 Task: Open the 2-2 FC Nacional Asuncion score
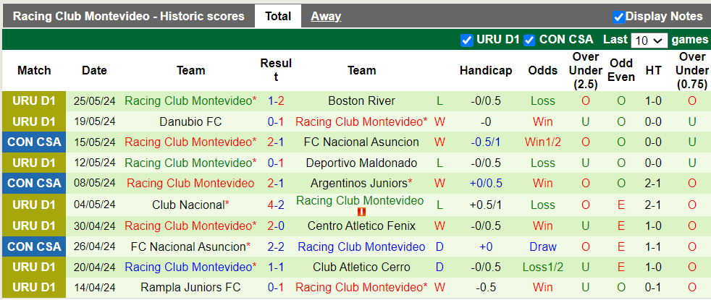(276, 247)
